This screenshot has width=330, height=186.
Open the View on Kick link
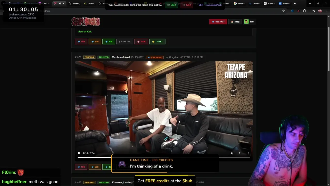click(85, 32)
